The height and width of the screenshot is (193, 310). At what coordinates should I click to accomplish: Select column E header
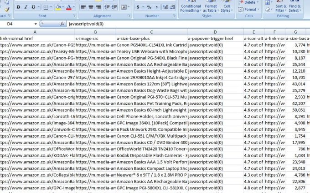pos(253,32)
